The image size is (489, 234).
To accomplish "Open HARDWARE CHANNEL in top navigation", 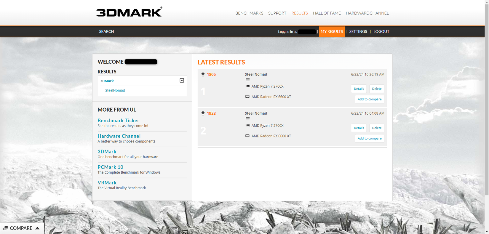I will coord(367,13).
